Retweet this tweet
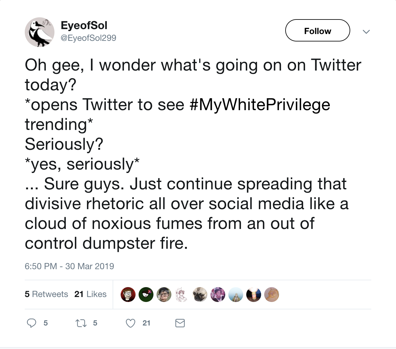Image resolution: width=396 pixels, height=349 pixels. click(x=81, y=323)
